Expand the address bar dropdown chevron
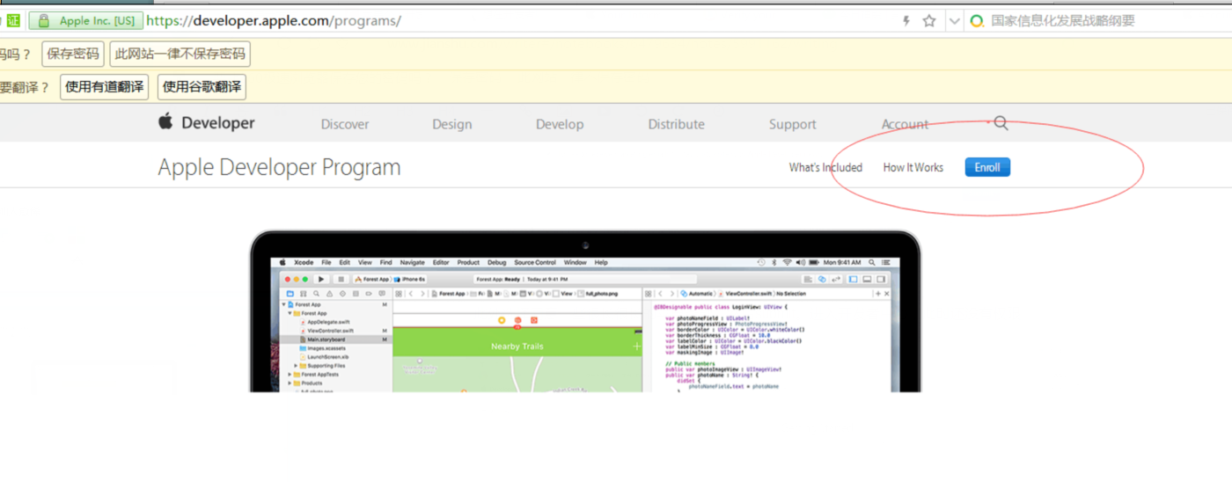The height and width of the screenshot is (482, 1232). coord(954,21)
